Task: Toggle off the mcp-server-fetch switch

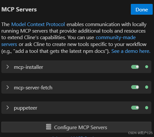Action: point(135,87)
